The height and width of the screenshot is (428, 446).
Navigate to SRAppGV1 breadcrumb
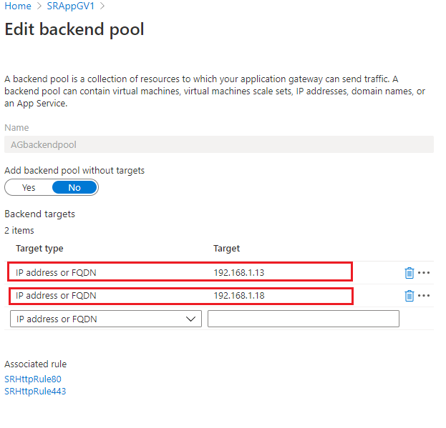(72, 6)
